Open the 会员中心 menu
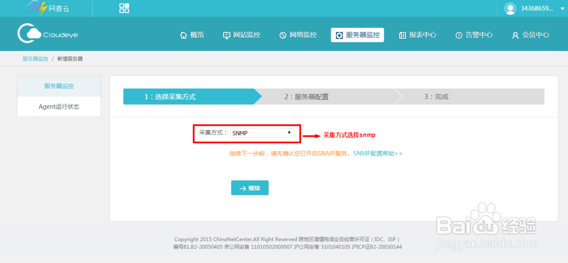This screenshot has height=263, width=568. pos(531,35)
